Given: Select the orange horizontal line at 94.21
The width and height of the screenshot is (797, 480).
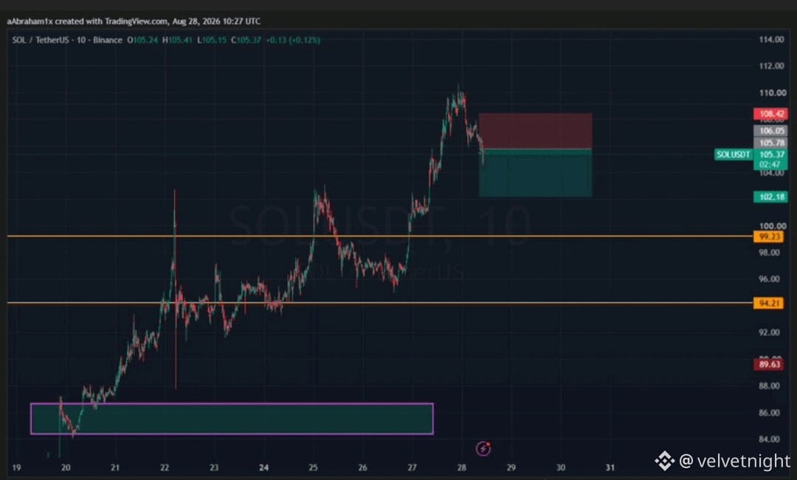Looking at the screenshot, I should pyautogui.click(x=380, y=303).
